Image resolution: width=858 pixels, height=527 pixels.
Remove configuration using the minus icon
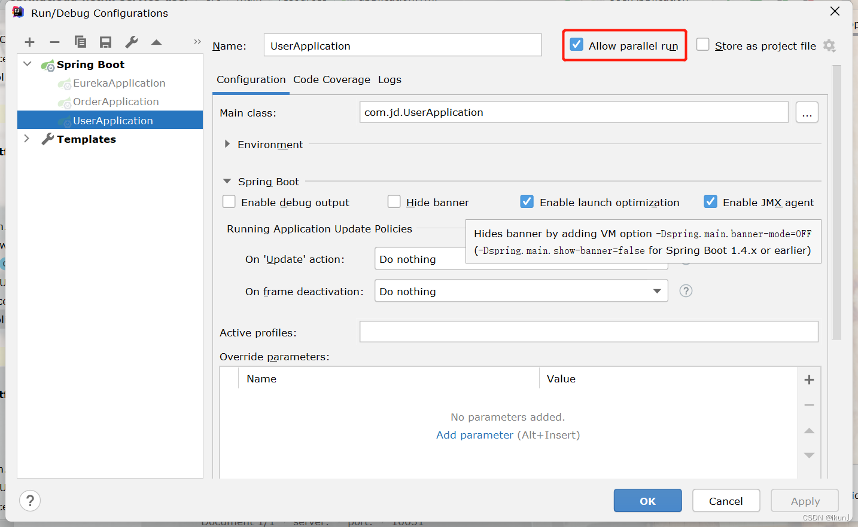point(54,42)
